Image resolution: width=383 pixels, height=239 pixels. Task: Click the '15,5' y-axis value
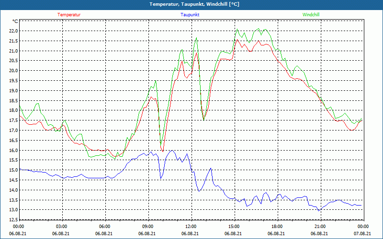point(13,160)
